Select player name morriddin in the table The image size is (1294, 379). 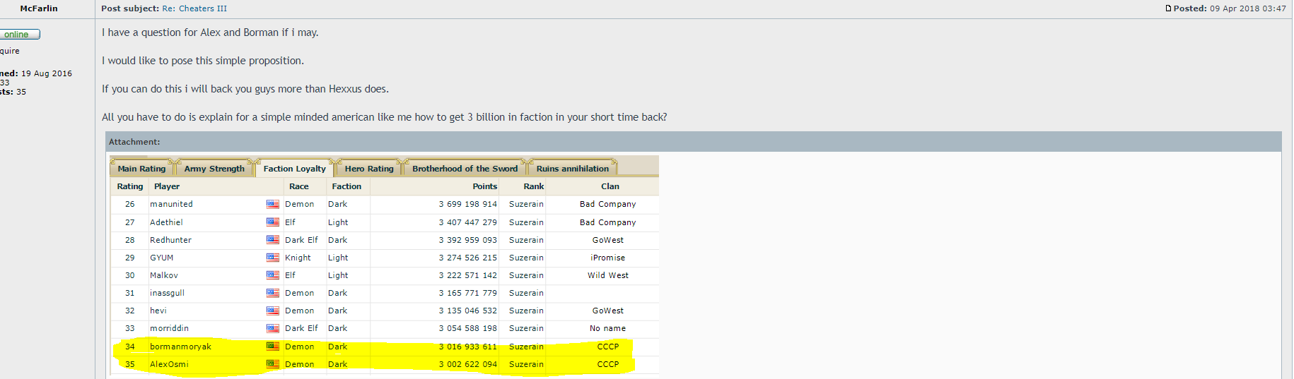pos(169,328)
